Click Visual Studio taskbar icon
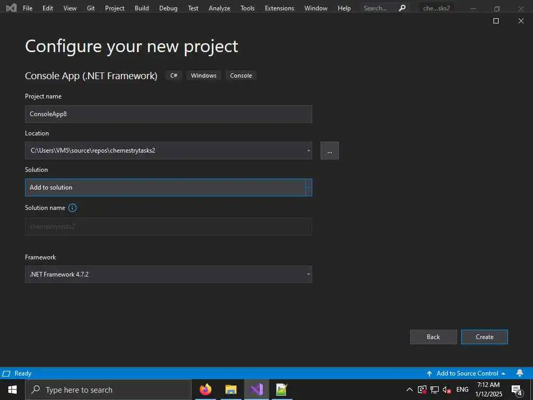The height and width of the screenshot is (400, 533). [256, 390]
